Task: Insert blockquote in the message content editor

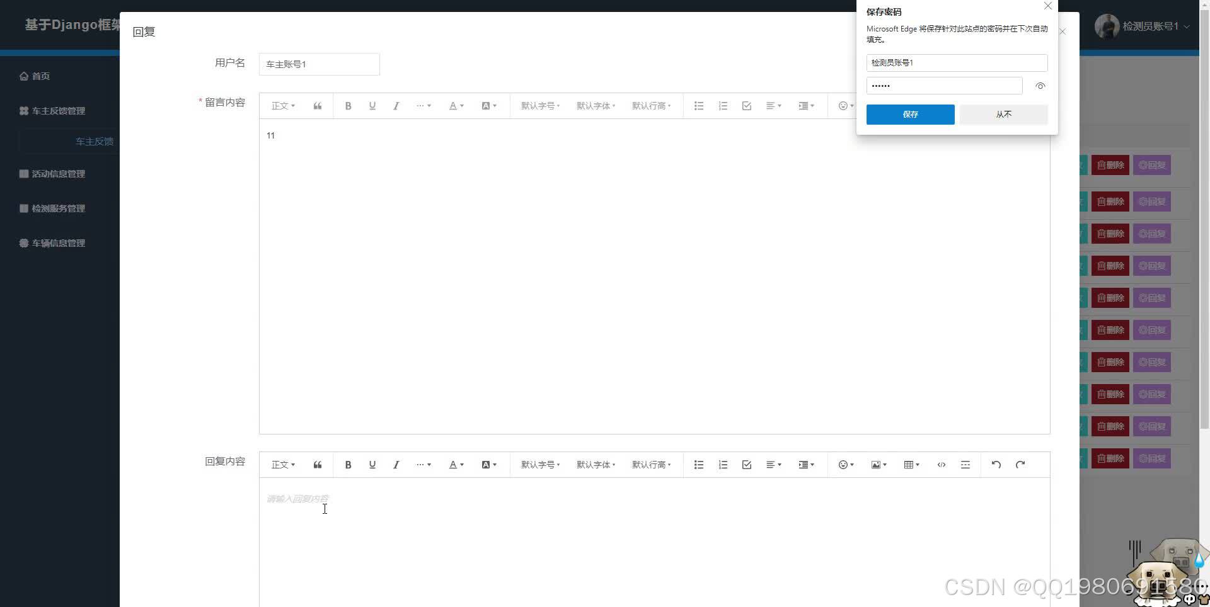Action: (318, 106)
